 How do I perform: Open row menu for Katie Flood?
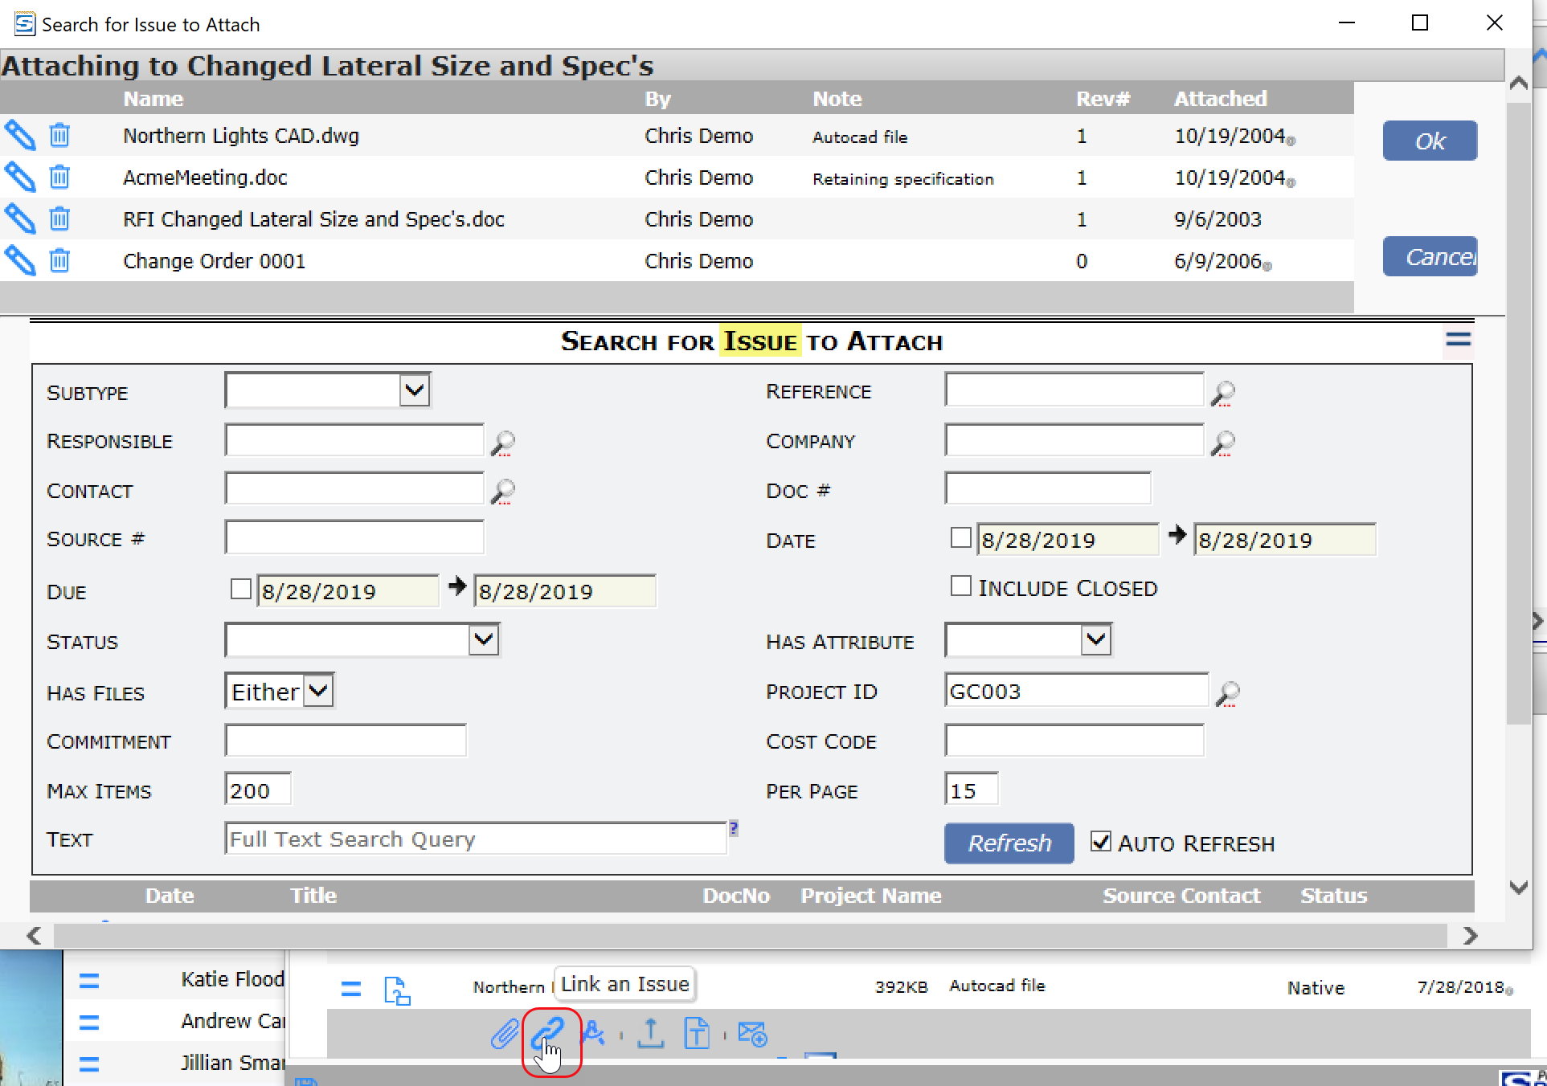click(89, 981)
